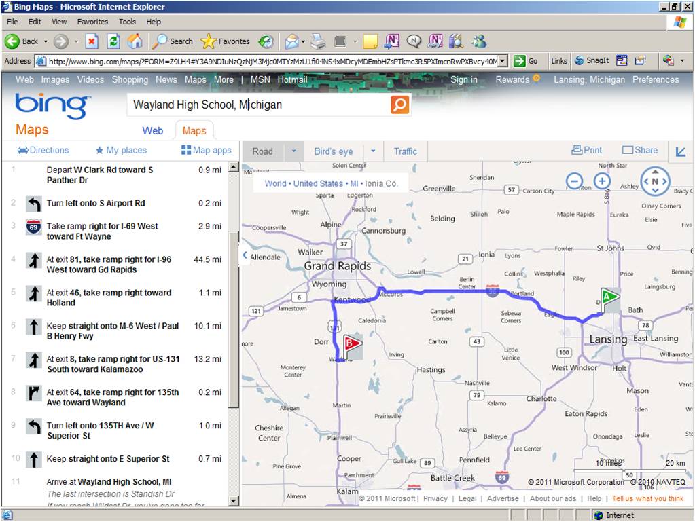This screenshot has height=522, width=695.
Task: Open the File menu
Action: coord(12,22)
